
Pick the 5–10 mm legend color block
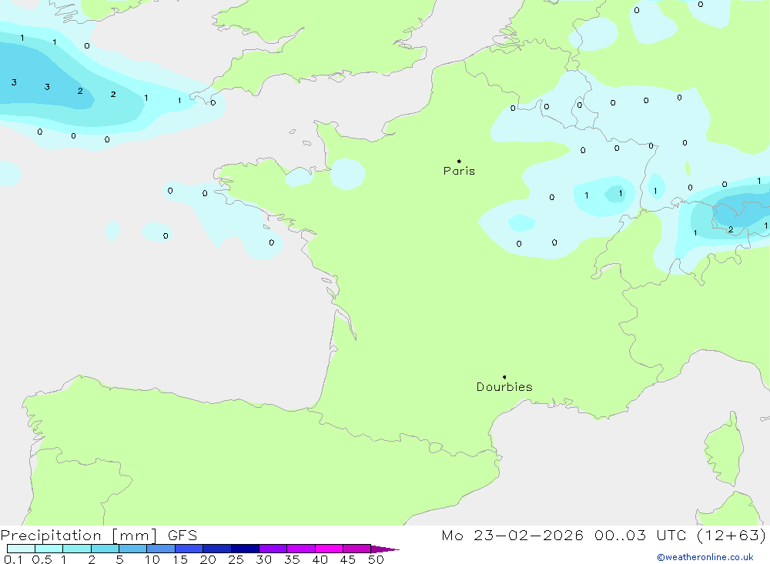[x=133, y=549]
